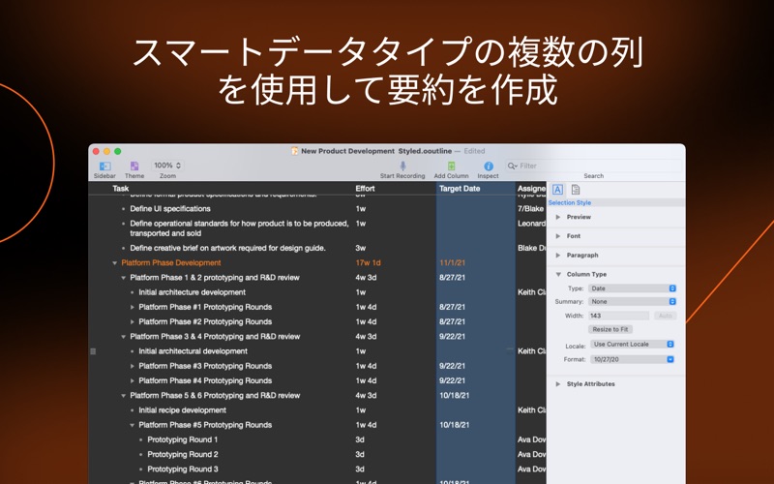The width and height of the screenshot is (774, 484).
Task: Select the Prototyping Round 2 row
Action: (x=183, y=454)
